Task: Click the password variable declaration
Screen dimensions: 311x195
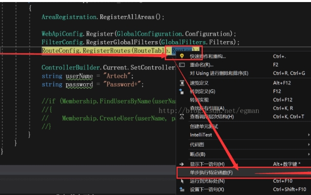Action: coord(79,84)
